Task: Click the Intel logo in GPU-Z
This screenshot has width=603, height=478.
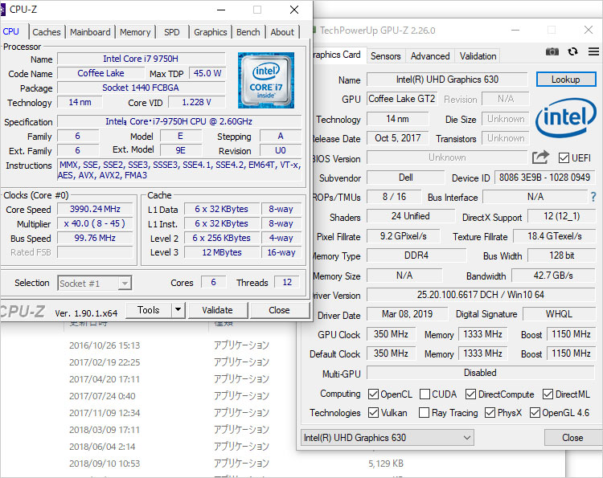Action: 566,116
